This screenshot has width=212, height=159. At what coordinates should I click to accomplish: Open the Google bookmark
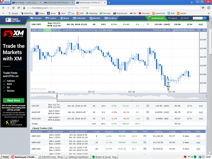tap(13, 13)
